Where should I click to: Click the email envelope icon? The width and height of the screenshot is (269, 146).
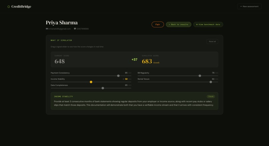pos(47,29)
